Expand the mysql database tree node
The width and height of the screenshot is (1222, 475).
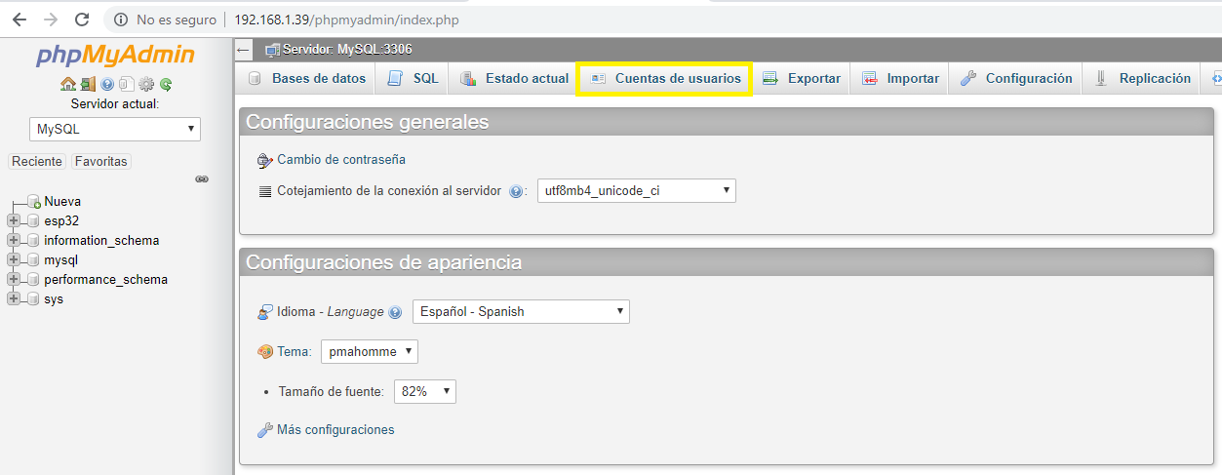(13, 260)
